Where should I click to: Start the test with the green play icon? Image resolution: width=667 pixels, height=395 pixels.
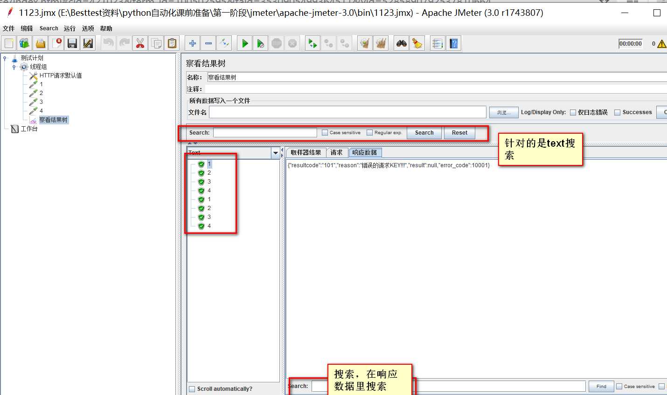[x=245, y=43]
